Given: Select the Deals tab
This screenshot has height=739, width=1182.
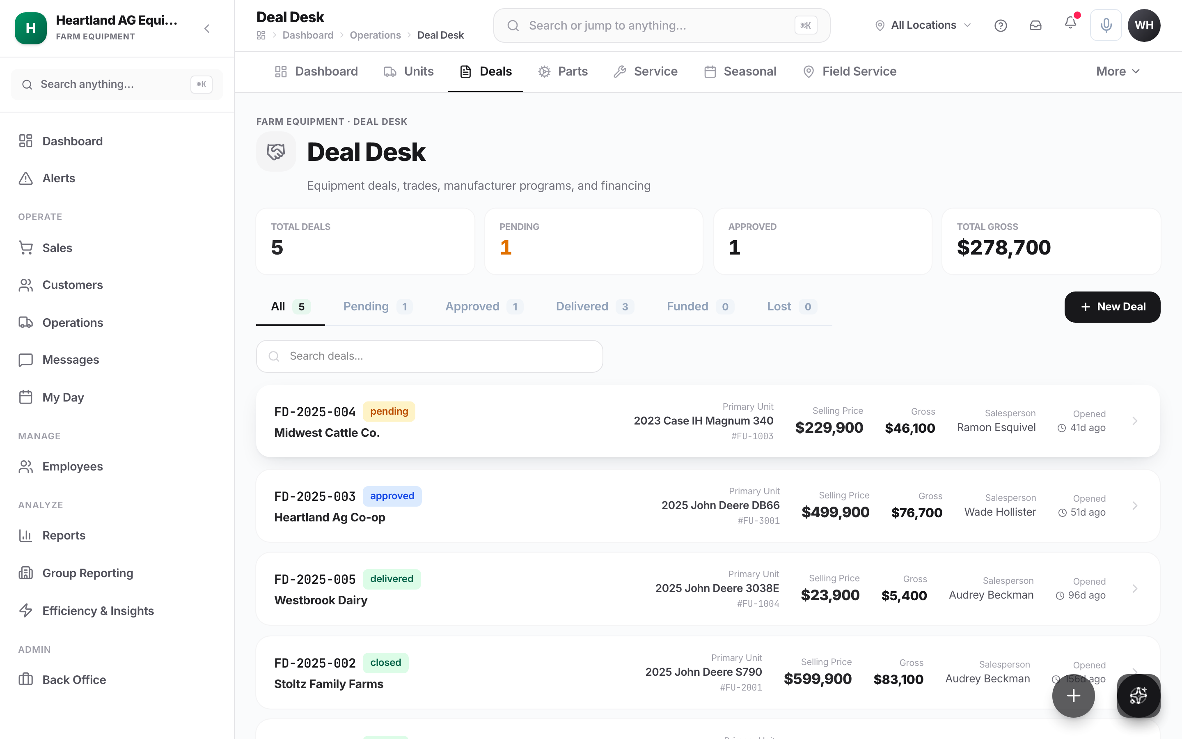Looking at the screenshot, I should (486, 71).
